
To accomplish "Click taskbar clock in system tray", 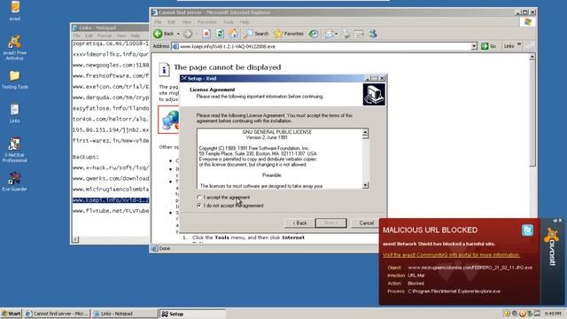I will click(553, 313).
